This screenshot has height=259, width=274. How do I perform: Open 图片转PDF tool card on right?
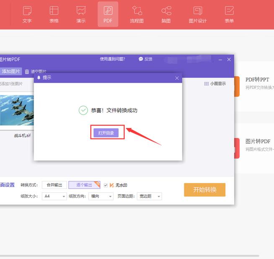point(254,148)
